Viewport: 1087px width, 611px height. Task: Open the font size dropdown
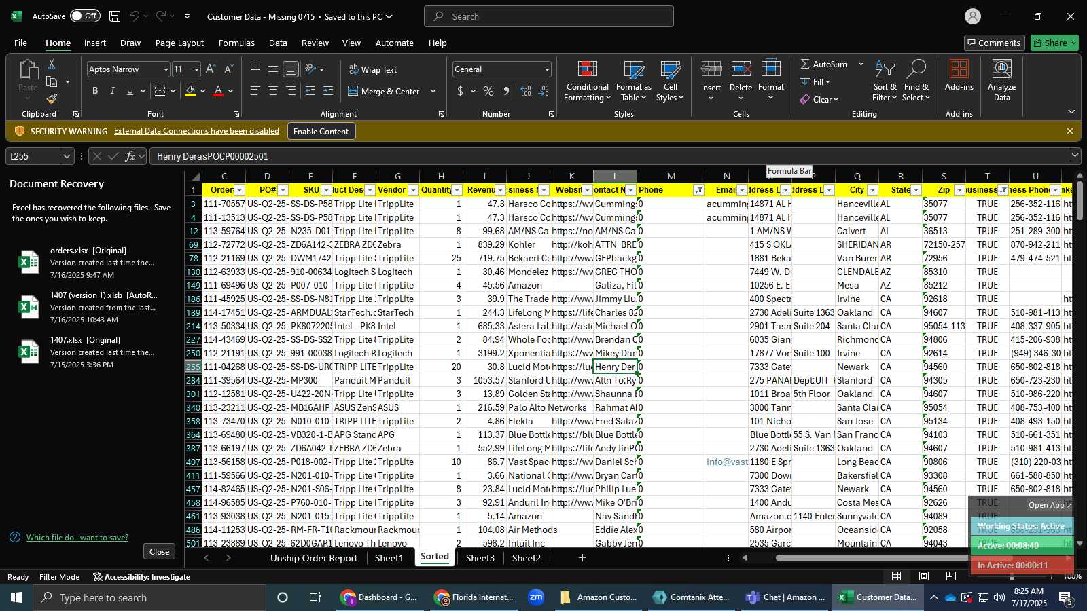pos(196,69)
